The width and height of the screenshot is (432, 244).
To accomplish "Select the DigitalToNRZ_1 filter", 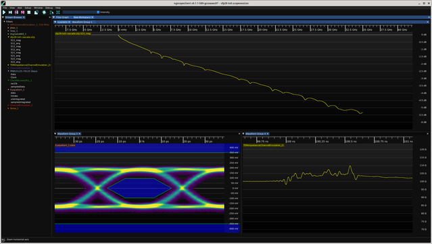I will (x=18, y=34).
